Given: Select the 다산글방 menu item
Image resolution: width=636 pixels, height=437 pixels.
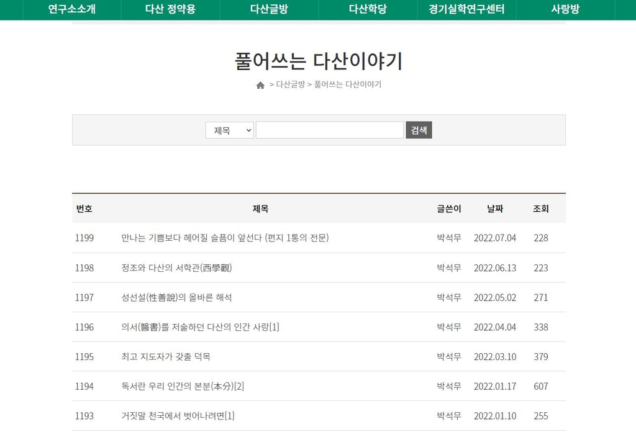Looking at the screenshot, I should 269,9.
